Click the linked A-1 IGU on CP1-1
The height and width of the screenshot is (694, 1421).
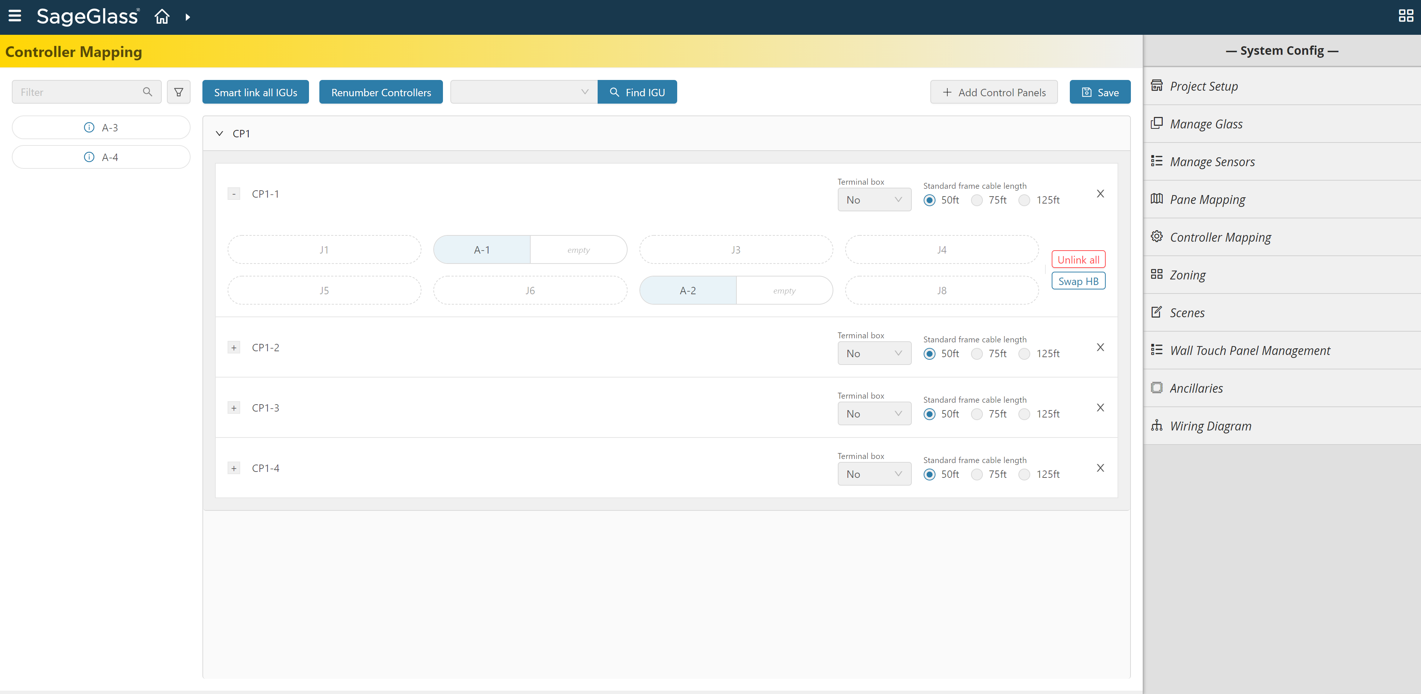tap(481, 249)
